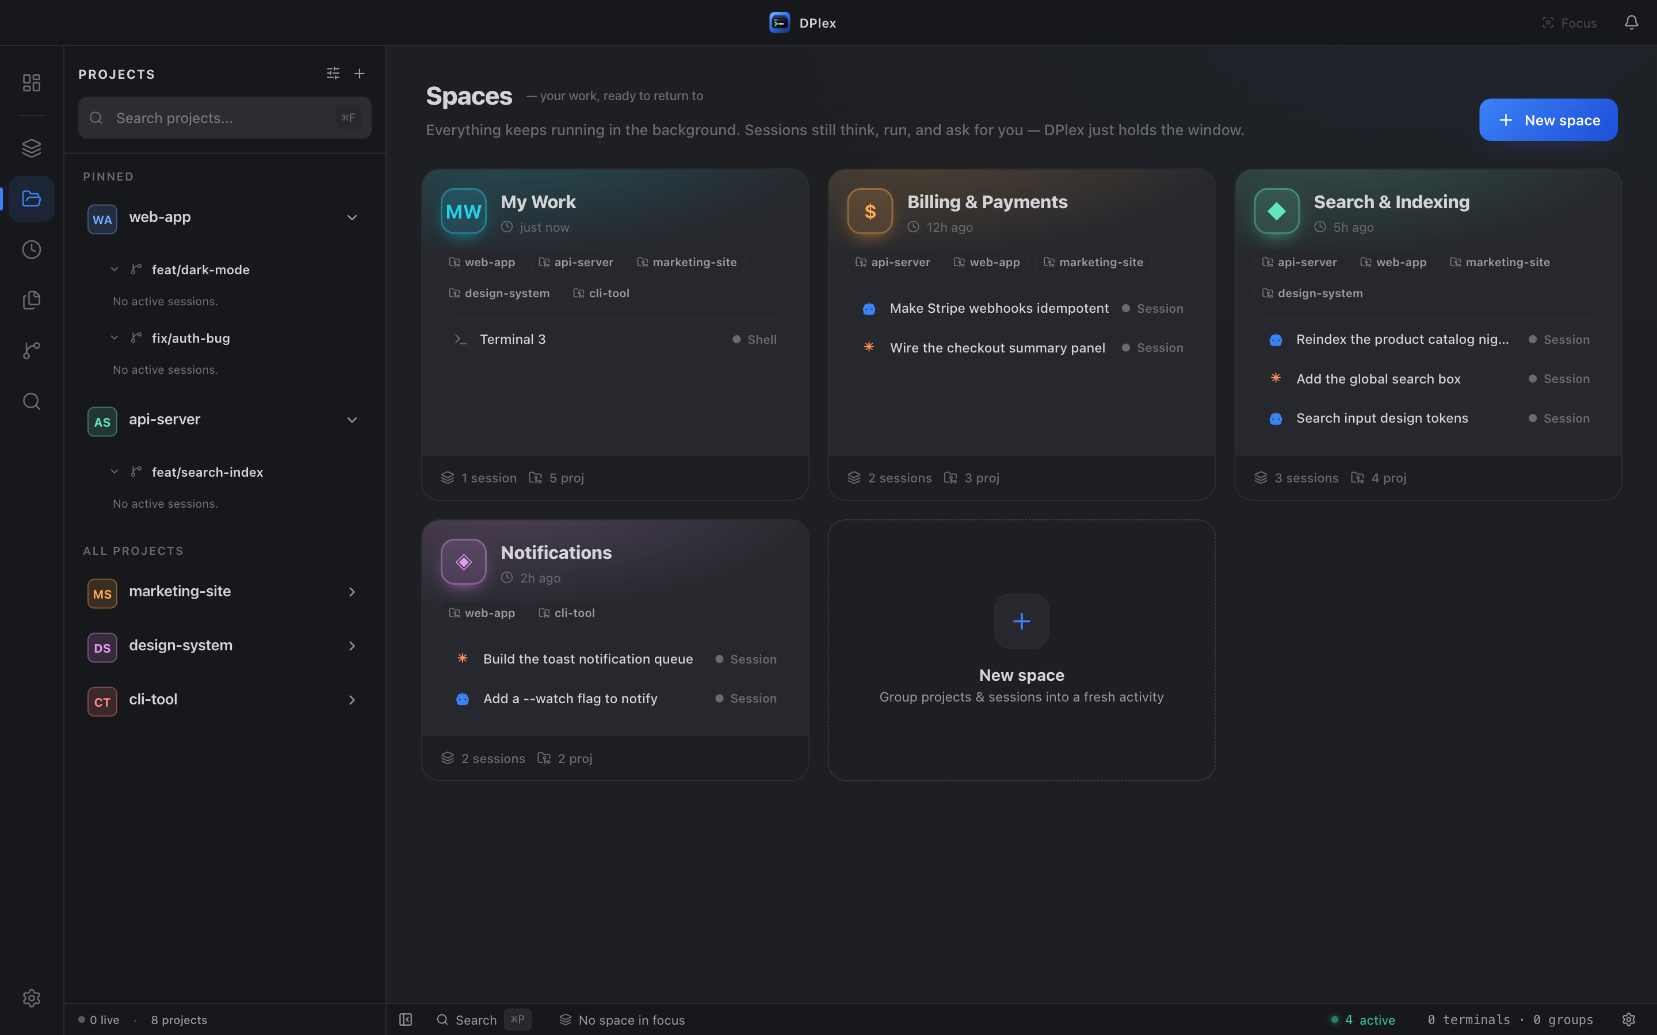Open Add the global search box session
This screenshot has width=1657, height=1035.
tap(1429, 378)
